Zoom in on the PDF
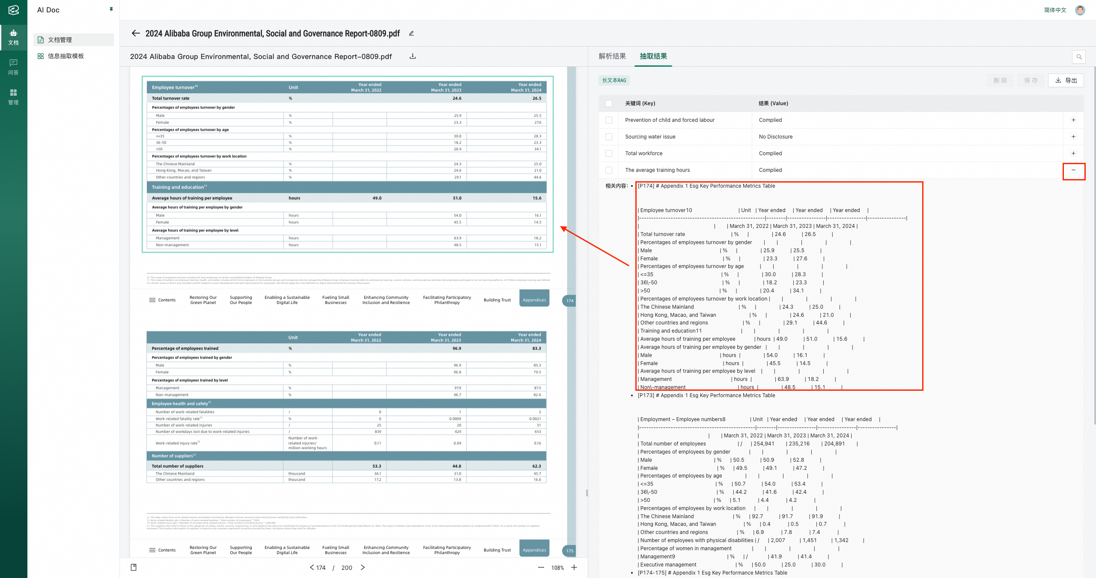This screenshot has width=1096, height=578. point(574,567)
